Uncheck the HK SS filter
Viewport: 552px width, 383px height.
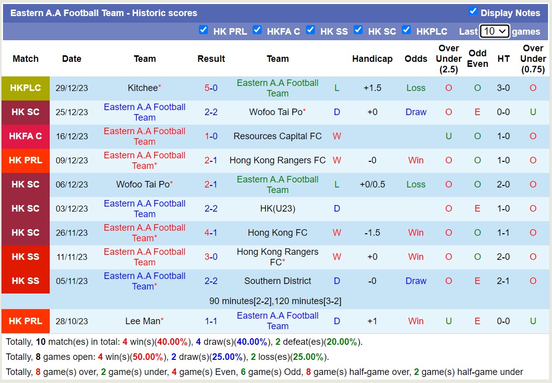[x=310, y=30]
